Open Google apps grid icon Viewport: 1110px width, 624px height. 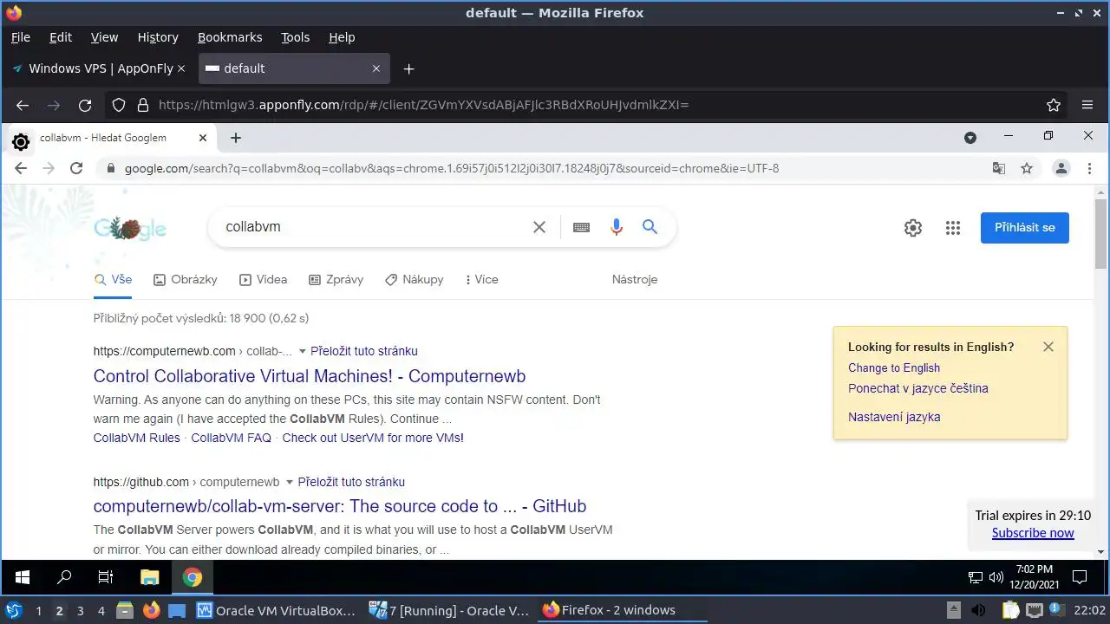pos(953,228)
